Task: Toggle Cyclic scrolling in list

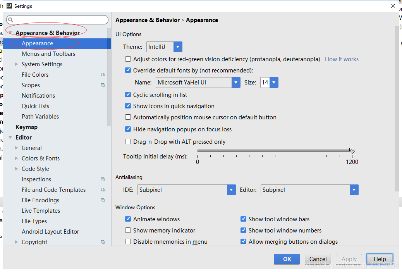Action: [128, 95]
